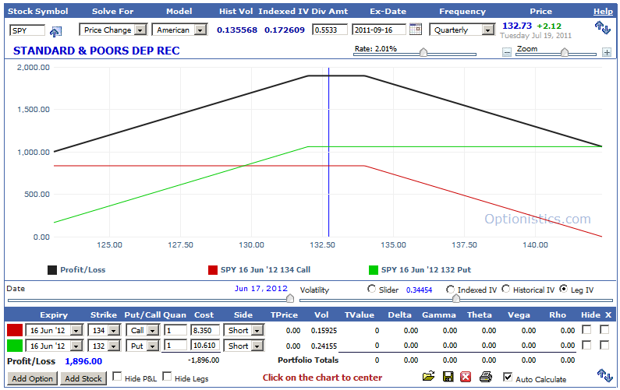Viewport: 620px width, 390px height.
Task: Toggle the Hide P&L checkbox
Action: coord(117,376)
